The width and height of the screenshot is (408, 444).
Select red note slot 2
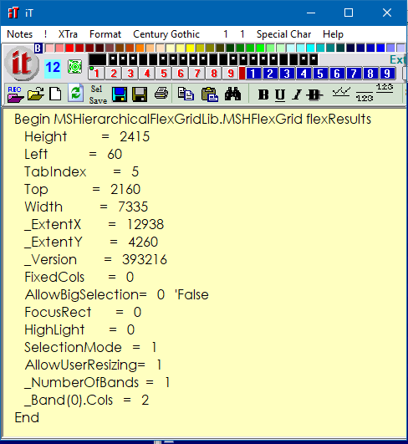(113, 74)
